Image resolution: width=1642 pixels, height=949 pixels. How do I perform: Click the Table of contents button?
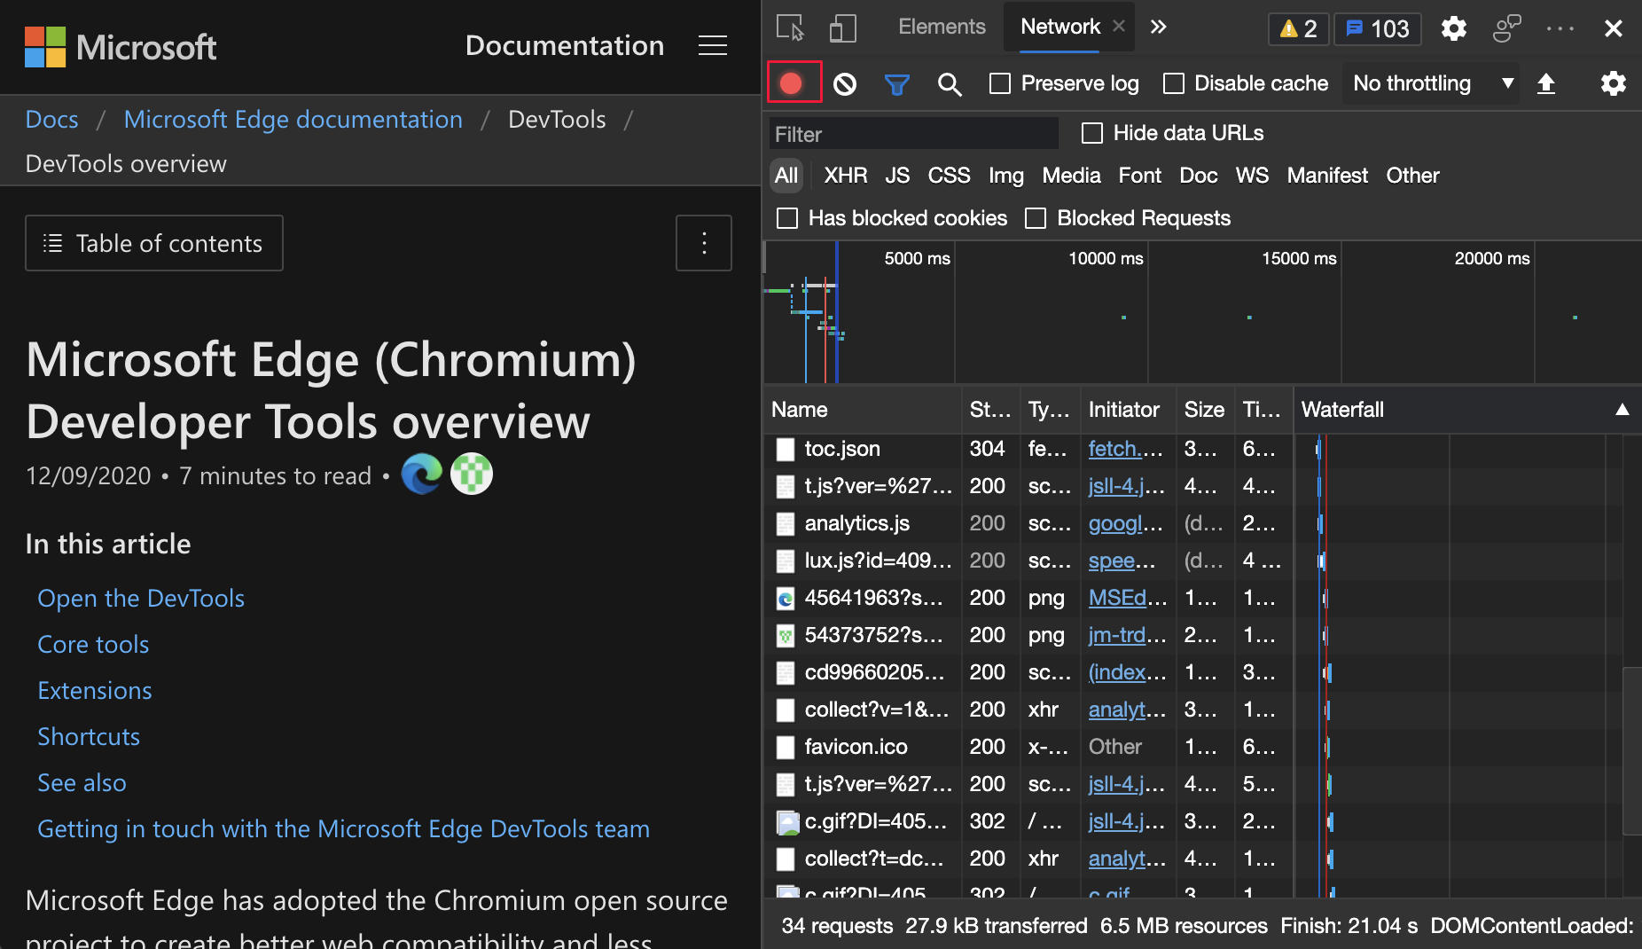[x=154, y=243]
